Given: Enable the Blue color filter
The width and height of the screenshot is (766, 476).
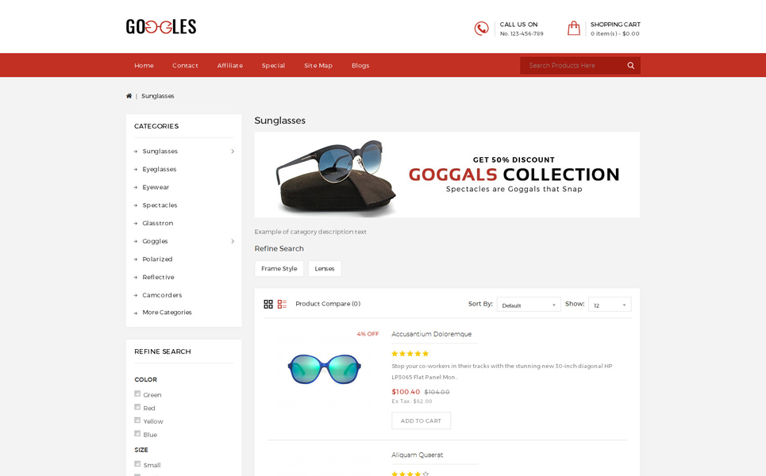Looking at the screenshot, I should tap(137, 433).
